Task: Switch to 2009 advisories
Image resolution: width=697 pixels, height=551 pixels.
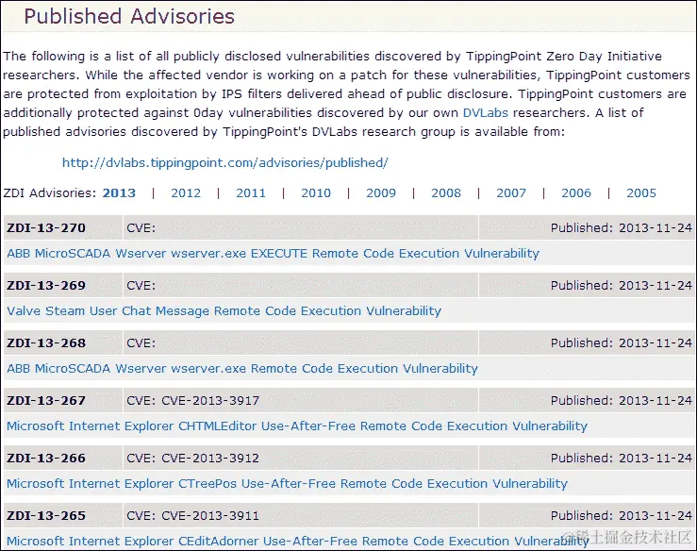Action: (x=381, y=193)
